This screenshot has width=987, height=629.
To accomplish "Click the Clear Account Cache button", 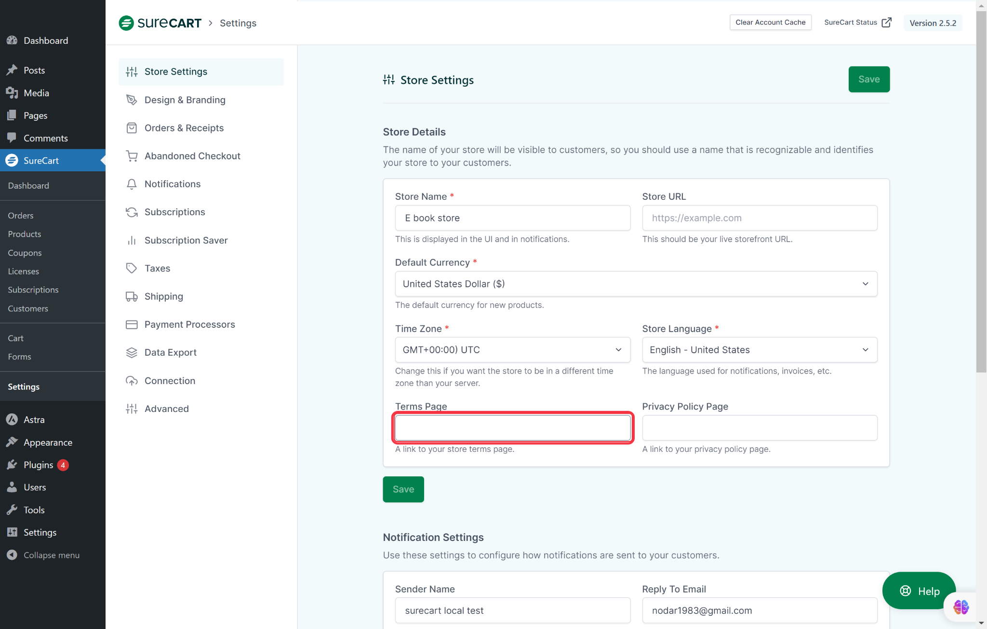I will coord(770,23).
